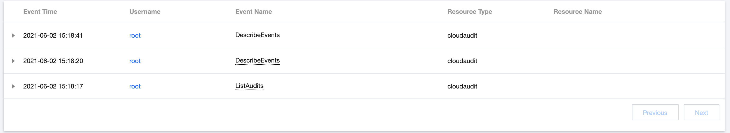Click the Username column header
Viewport: 730px width, 133px height.
(145, 12)
